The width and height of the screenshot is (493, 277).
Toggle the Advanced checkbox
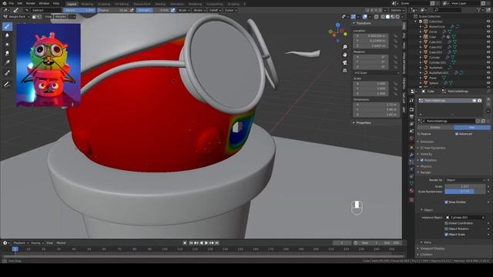457,134
